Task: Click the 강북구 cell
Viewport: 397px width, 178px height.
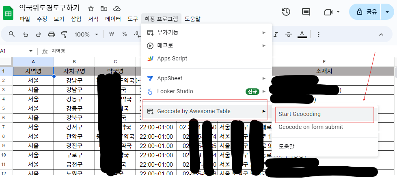Action: [74, 118]
